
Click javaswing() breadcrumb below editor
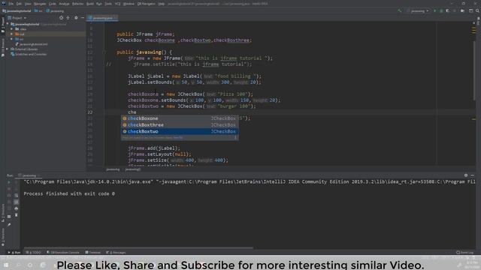tap(132, 169)
